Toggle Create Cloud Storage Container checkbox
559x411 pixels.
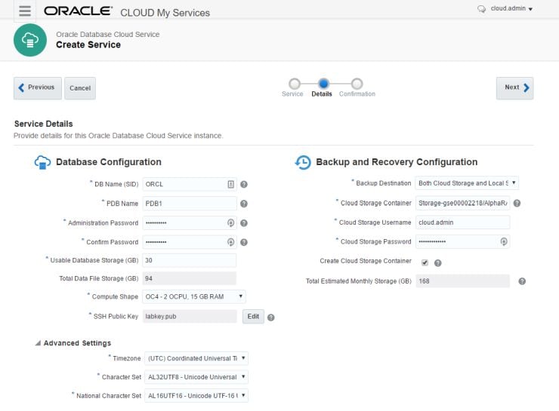(425, 262)
